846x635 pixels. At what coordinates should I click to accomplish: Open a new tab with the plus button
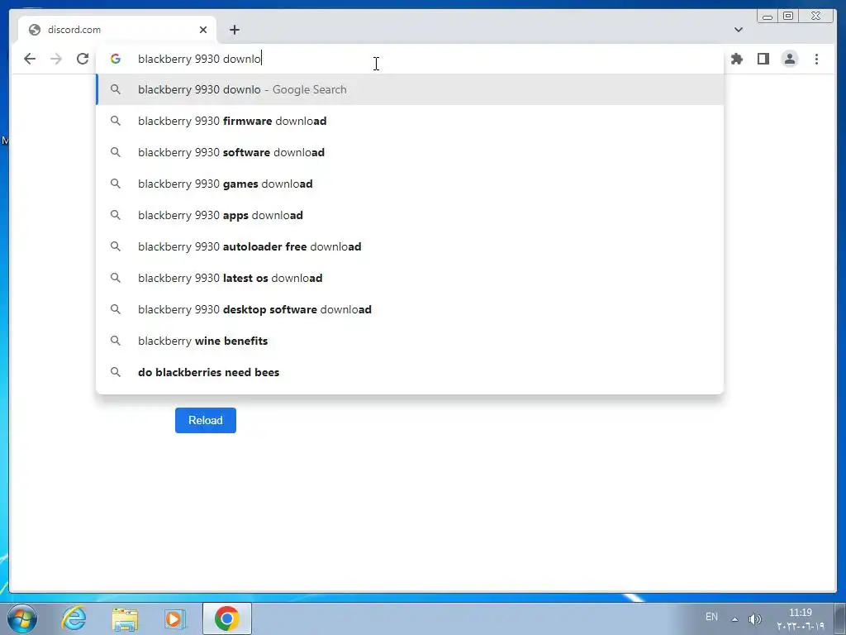coord(234,30)
